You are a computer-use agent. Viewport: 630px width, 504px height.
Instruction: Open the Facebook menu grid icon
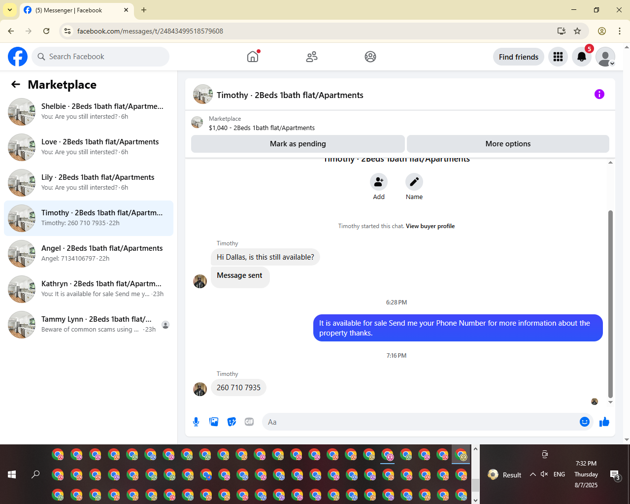pyautogui.click(x=558, y=57)
